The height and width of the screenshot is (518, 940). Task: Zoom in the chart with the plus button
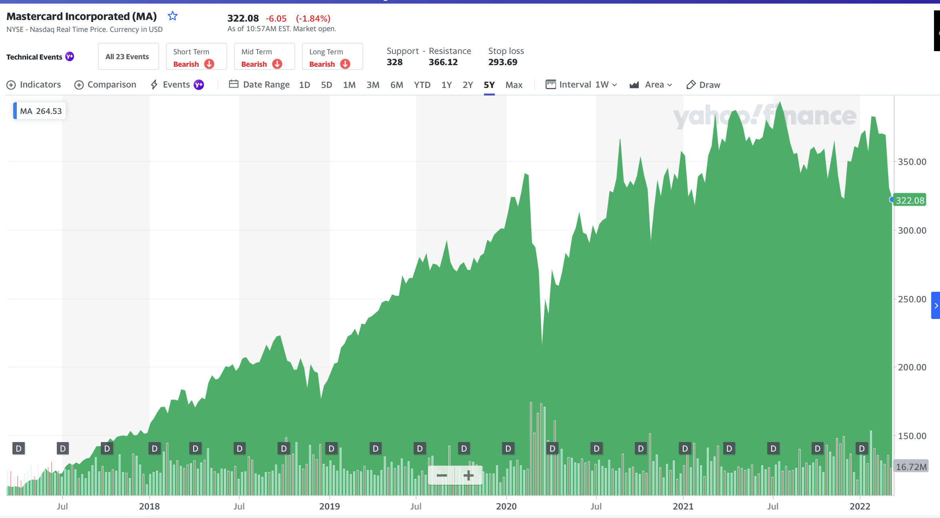pos(468,475)
